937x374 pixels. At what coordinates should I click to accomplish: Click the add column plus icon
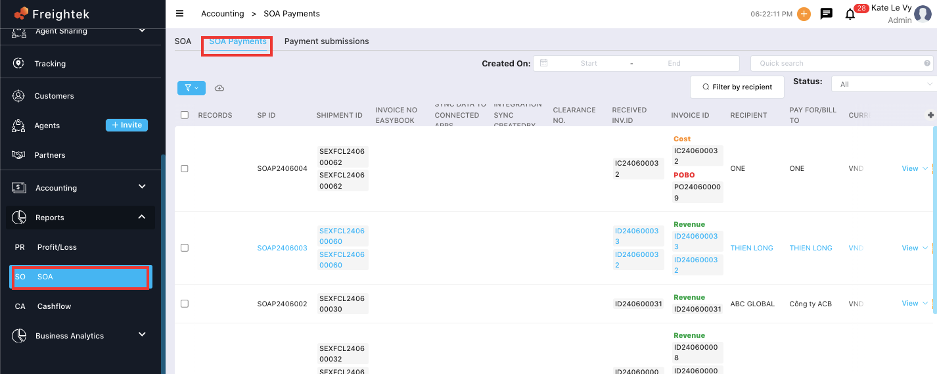point(930,115)
